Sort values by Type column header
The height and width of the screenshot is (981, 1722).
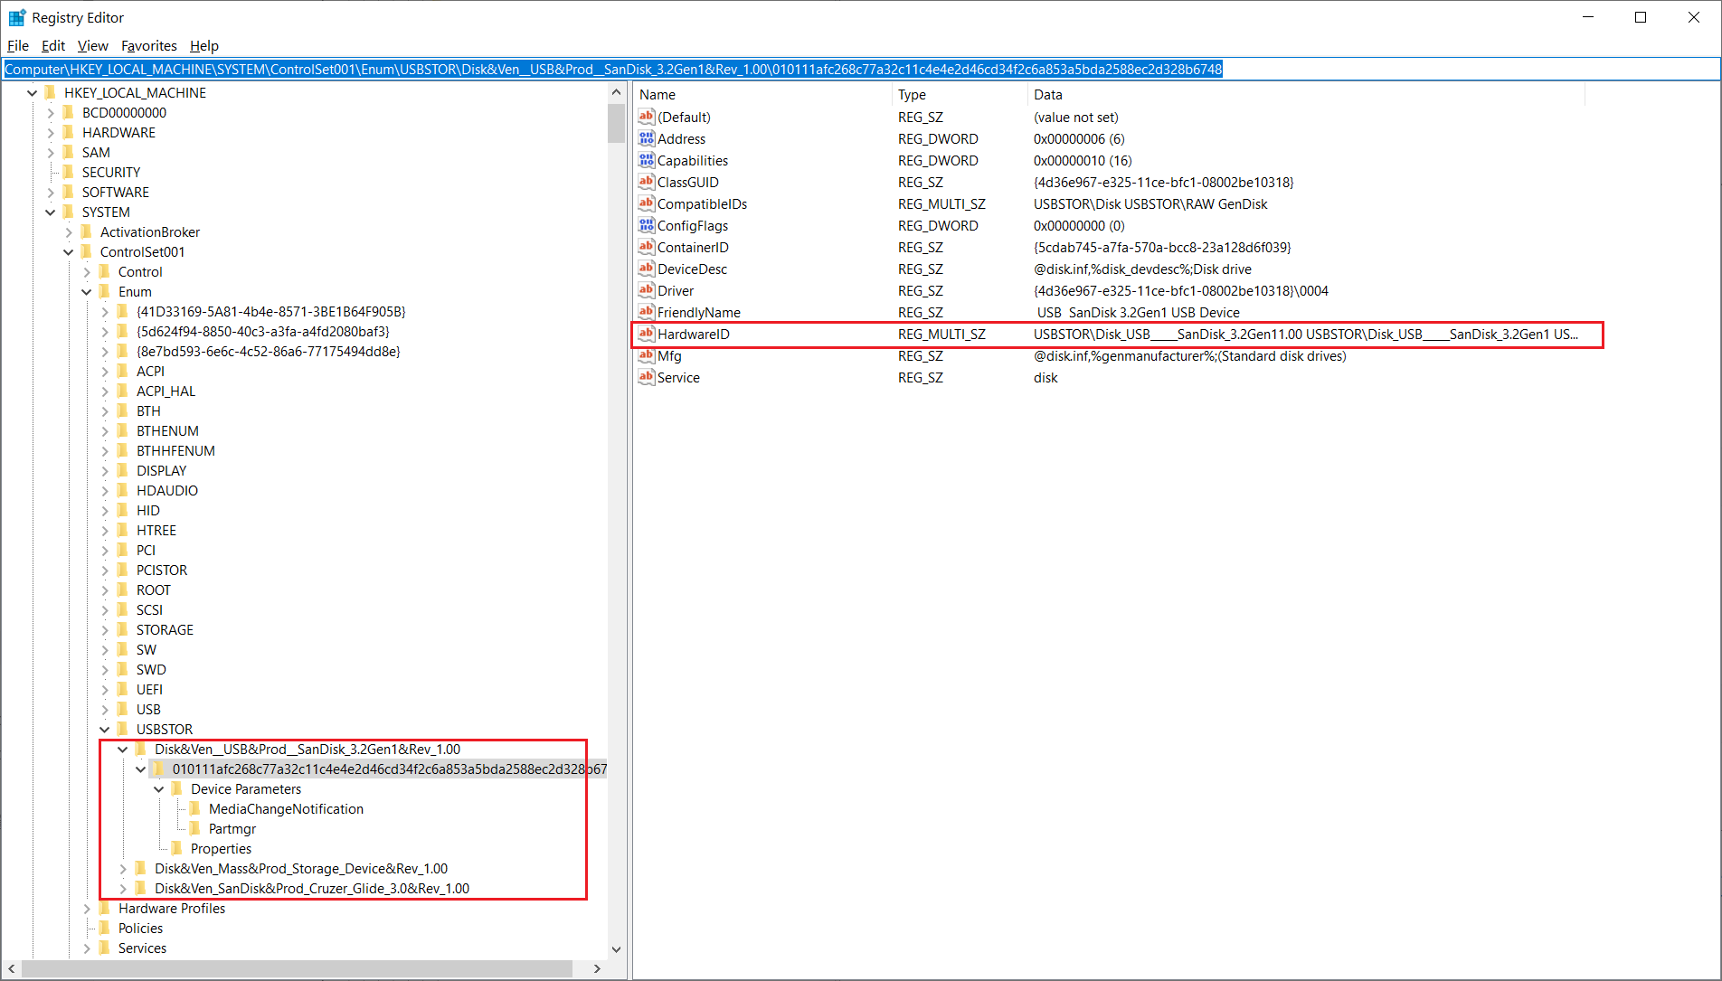click(959, 94)
